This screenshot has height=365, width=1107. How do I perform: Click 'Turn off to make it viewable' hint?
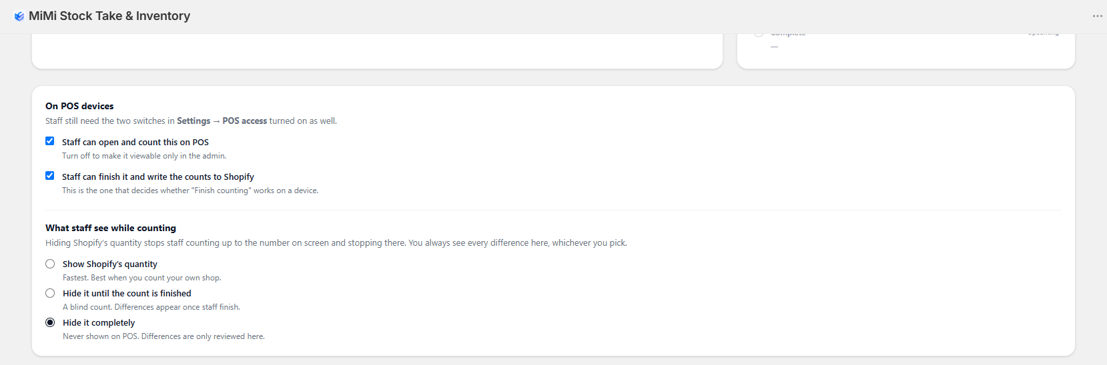tap(144, 156)
